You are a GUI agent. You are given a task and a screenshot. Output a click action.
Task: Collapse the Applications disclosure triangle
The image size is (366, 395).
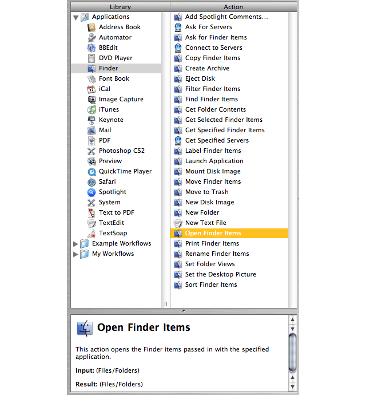(x=75, y=18)
